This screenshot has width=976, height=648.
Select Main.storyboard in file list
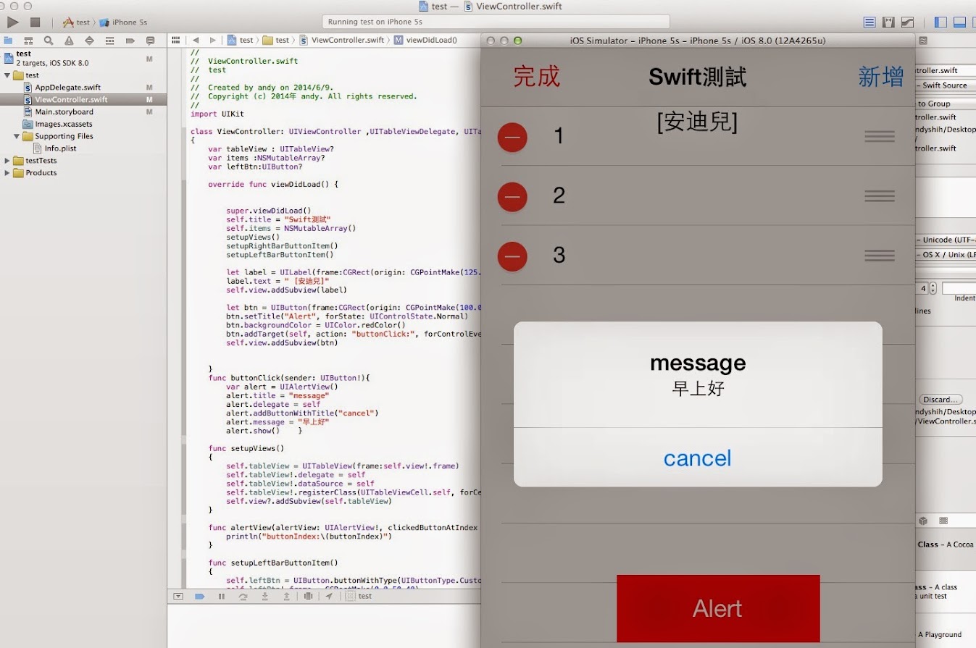click(x=64, y=112)
